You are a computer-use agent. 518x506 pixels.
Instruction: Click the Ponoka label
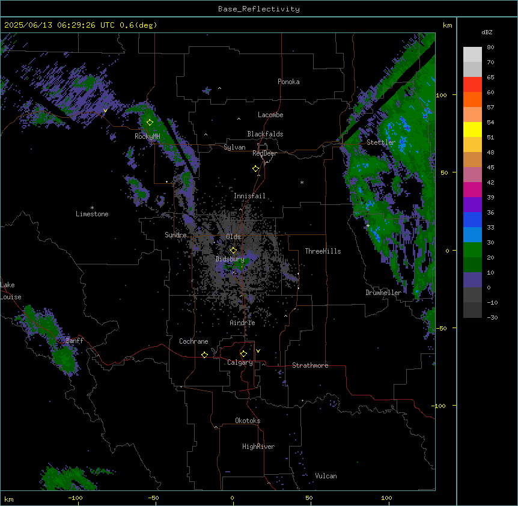pos(288,82)
